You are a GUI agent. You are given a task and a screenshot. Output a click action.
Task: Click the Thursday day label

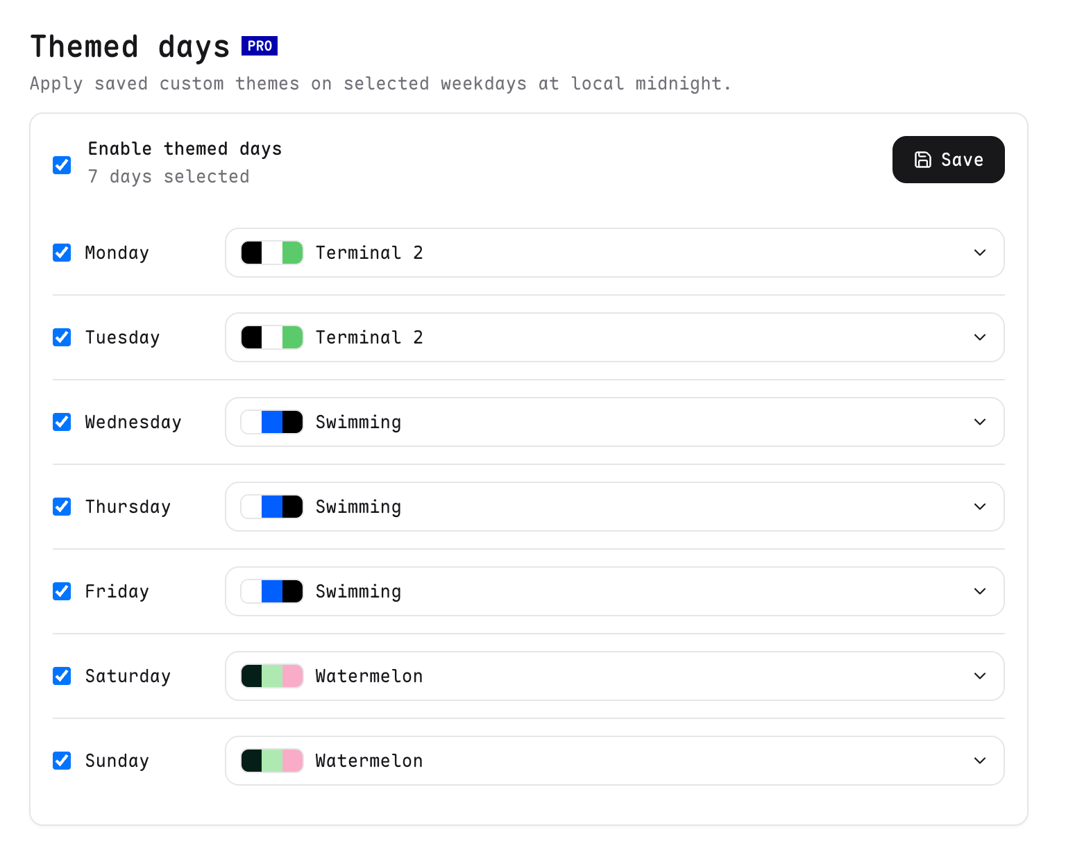[128, 507]
